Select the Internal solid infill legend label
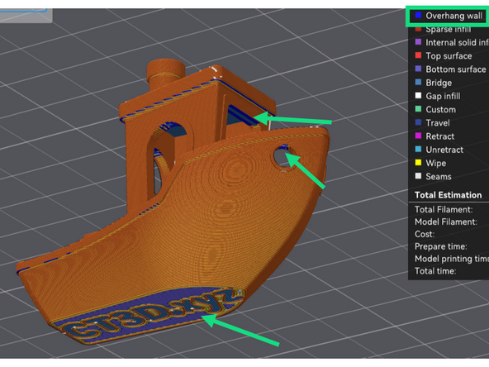 [x=457, y=42]
